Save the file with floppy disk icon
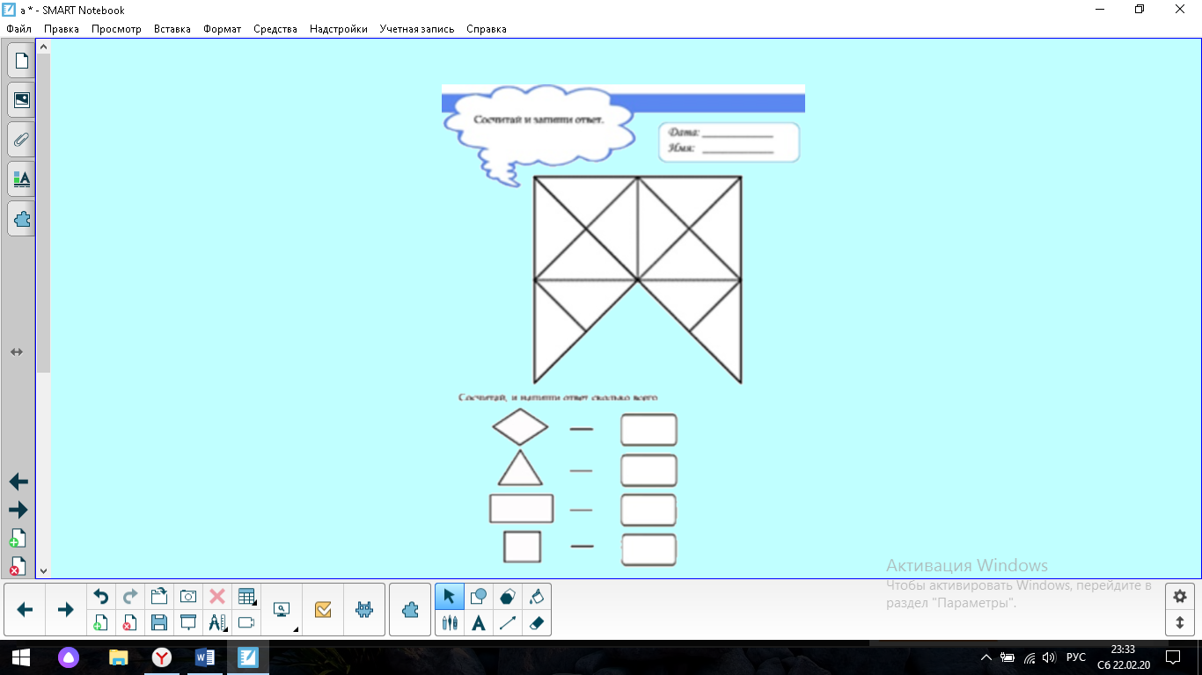The image size is (1202, 675). pyautogui.click(x=159, y=623)
